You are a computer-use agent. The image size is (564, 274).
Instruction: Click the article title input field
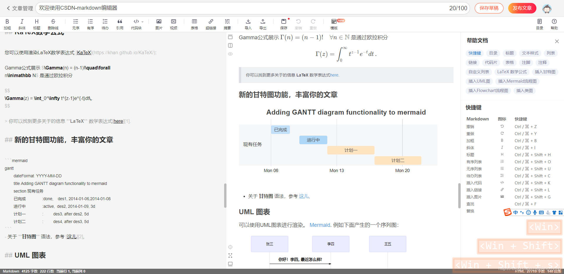pyautogui.click(x=253, y=8)
